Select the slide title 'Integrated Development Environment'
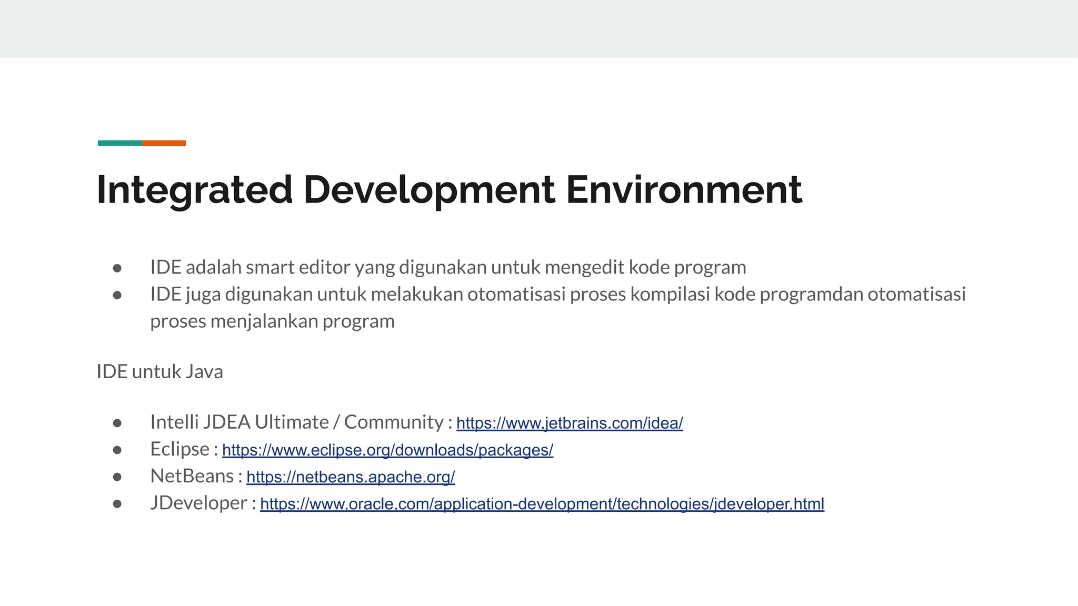Screen dimensions: 1078x606 tap(450, 190)
